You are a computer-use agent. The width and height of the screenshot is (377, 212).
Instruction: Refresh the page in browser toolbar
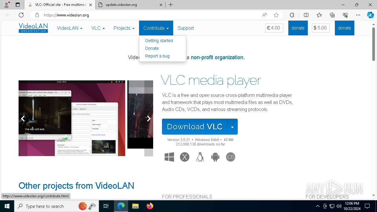pyautogui.click(x=21, y=15)
